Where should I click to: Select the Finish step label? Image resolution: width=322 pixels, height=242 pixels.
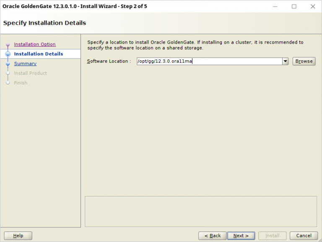(21, 83)
